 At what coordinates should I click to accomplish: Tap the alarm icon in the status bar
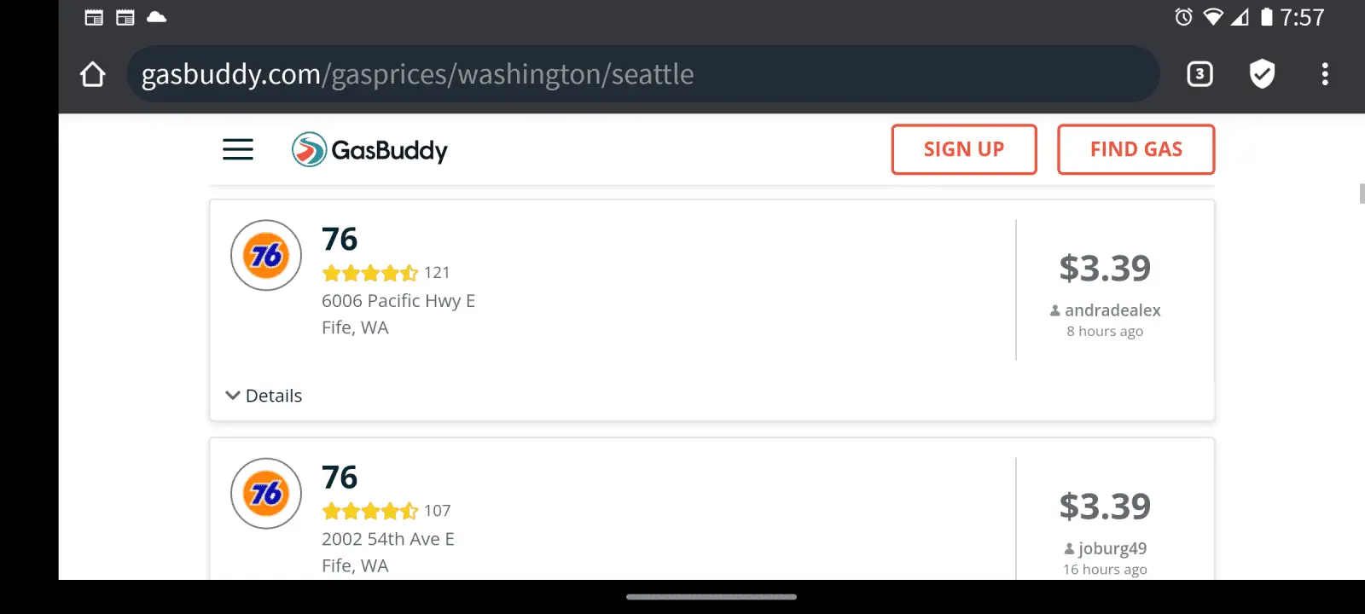point(1183,17)
